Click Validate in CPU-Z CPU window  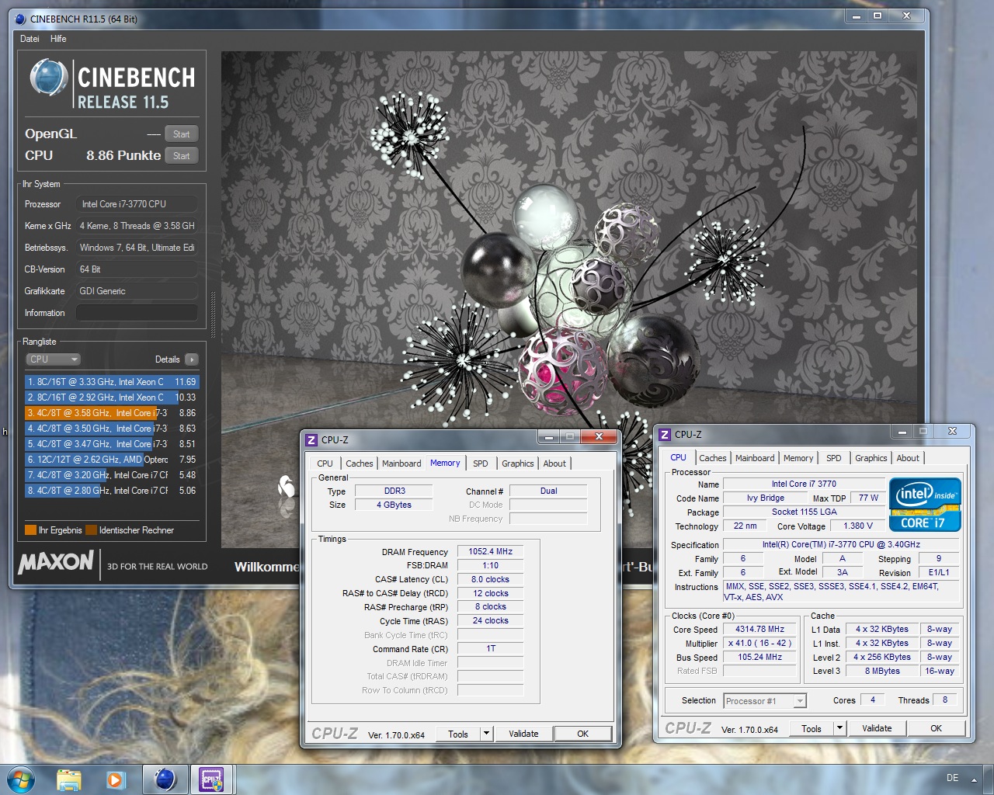point(877,728)
